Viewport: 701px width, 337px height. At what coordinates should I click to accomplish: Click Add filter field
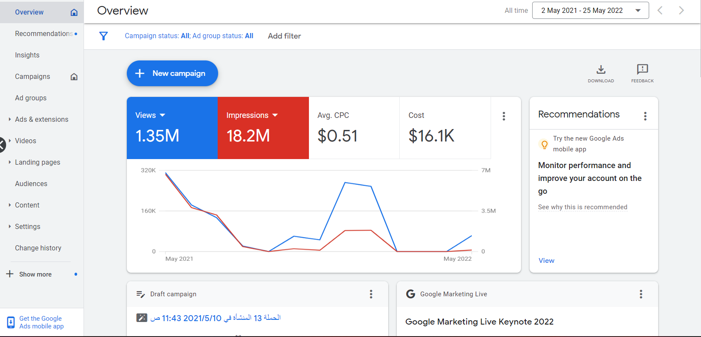(284, 36)
